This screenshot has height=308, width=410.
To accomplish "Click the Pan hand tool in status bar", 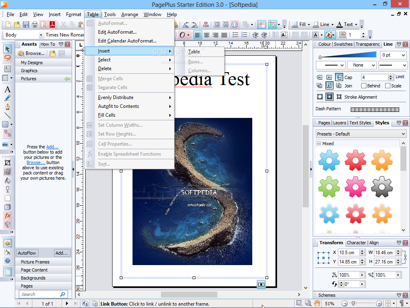I will [317, 303].
